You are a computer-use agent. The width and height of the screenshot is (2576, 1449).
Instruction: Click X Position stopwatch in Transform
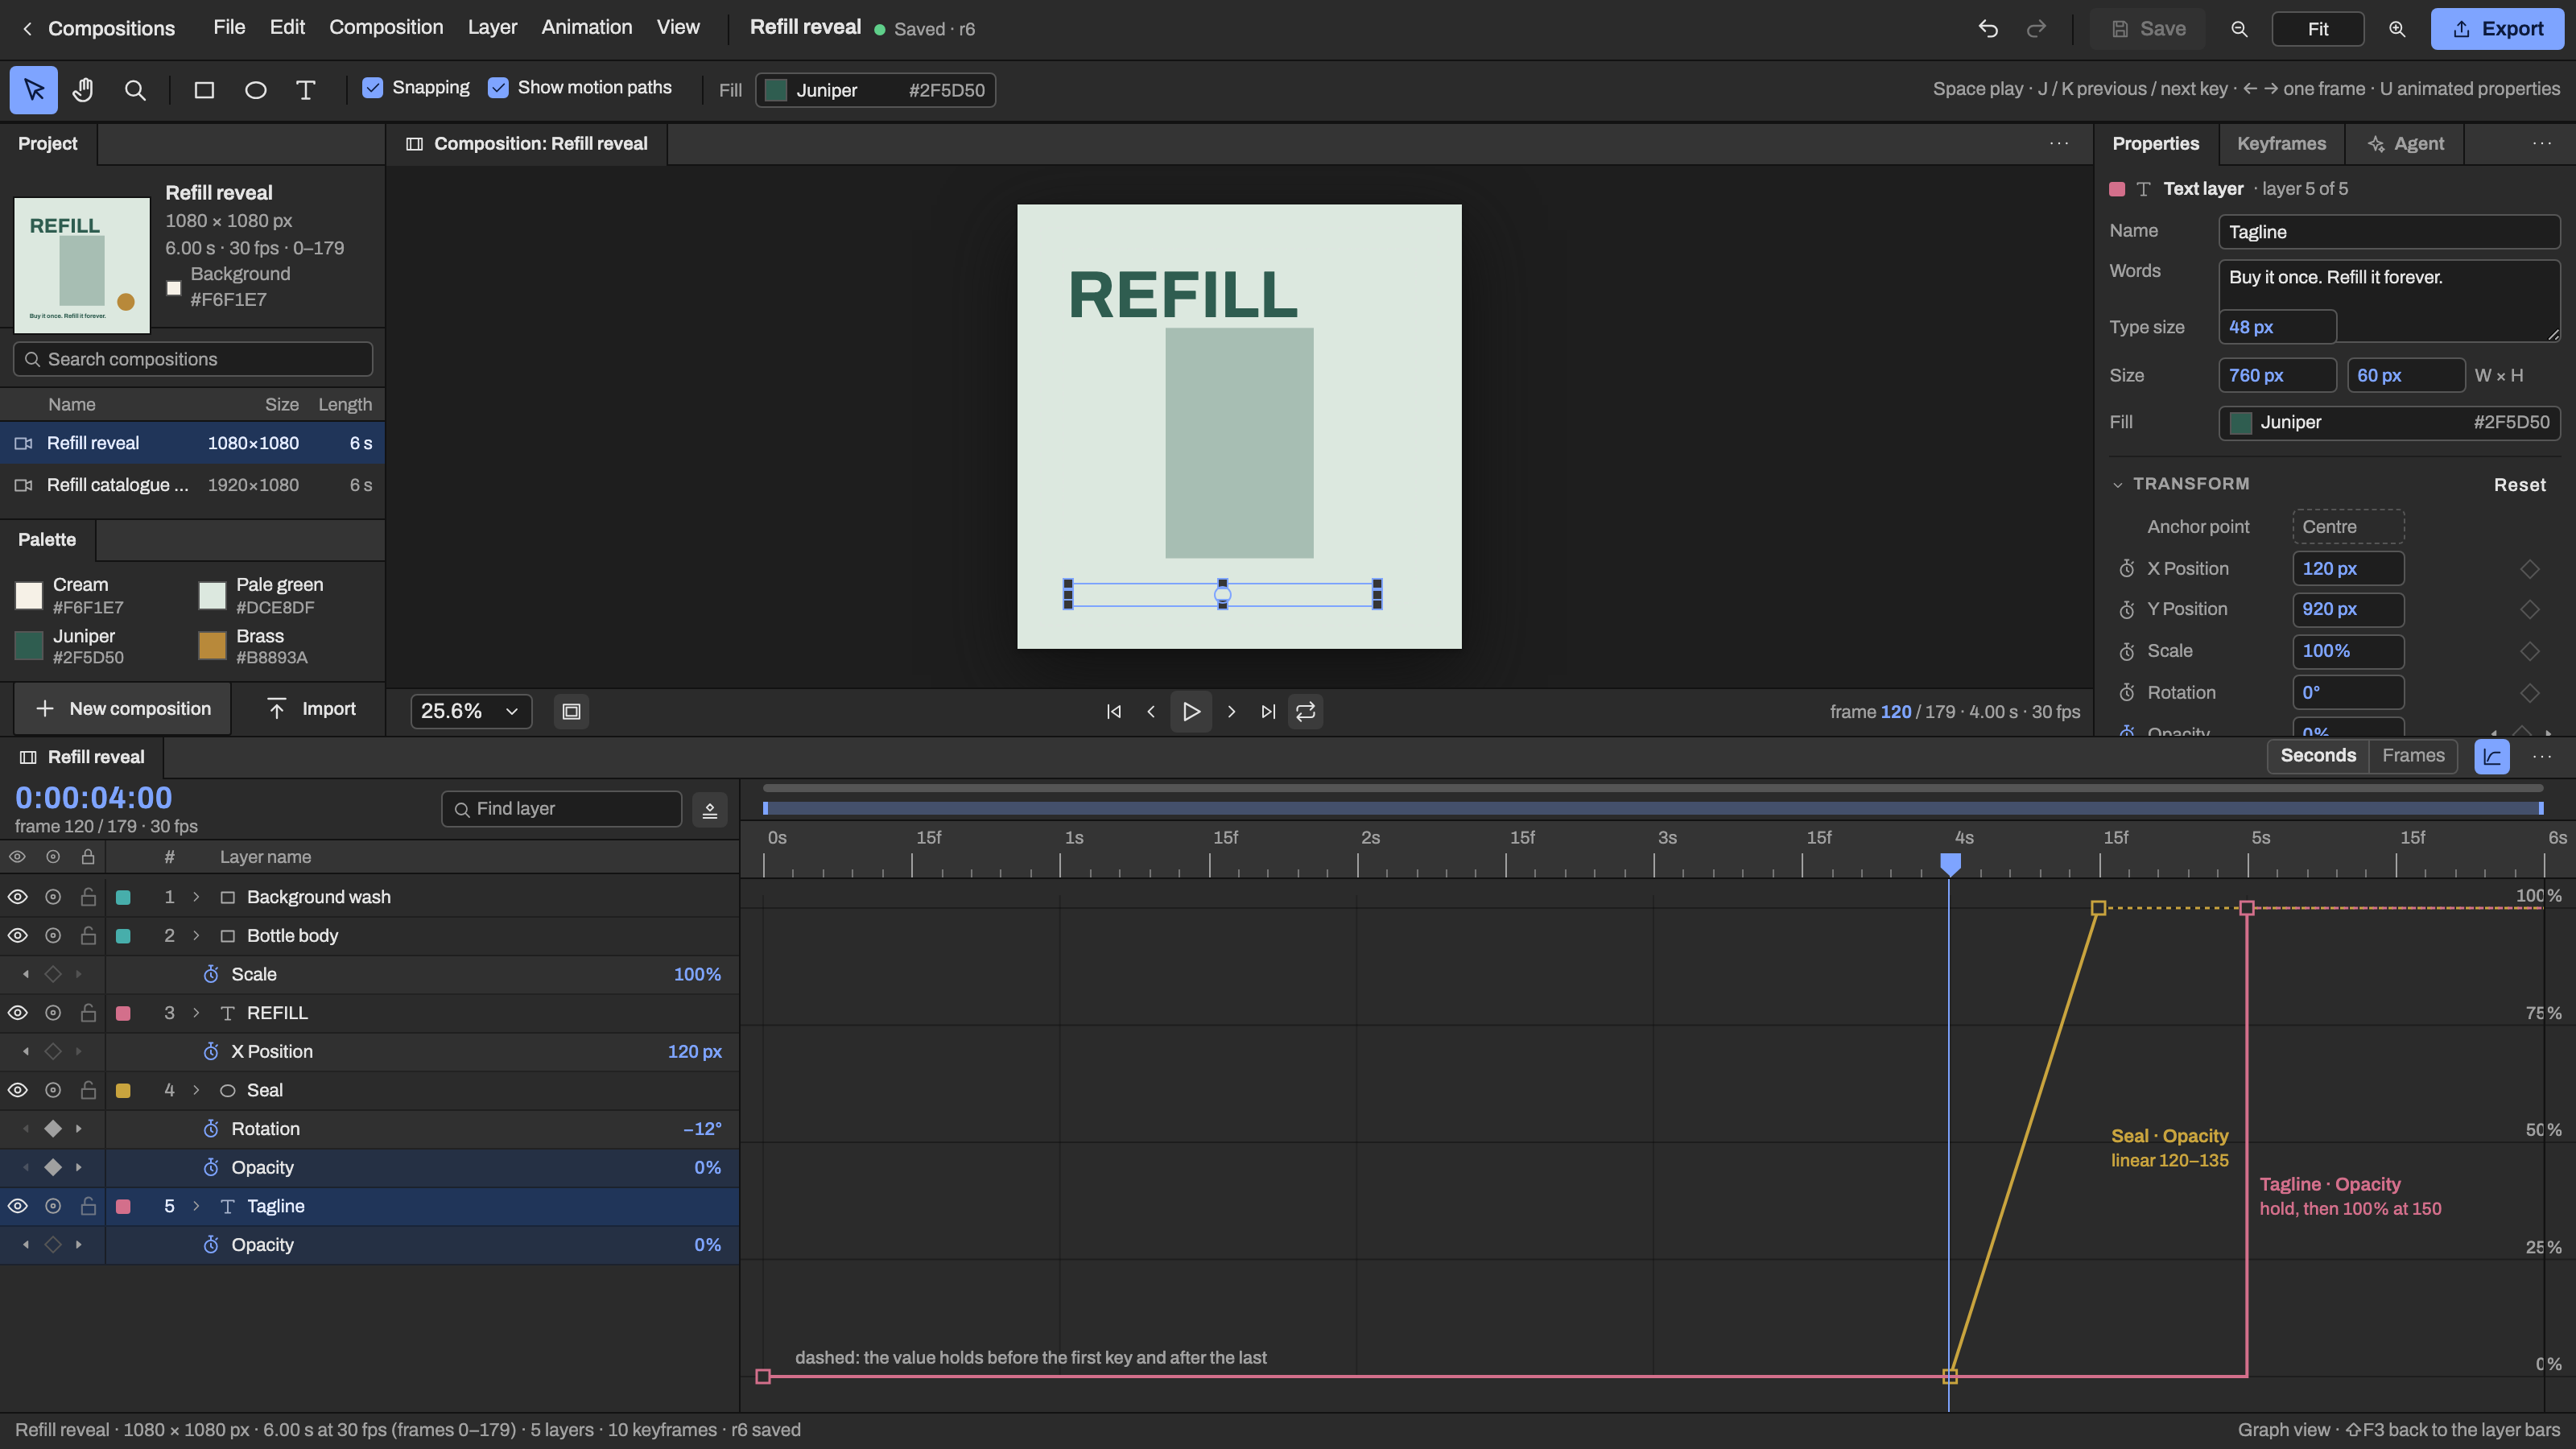point(2127,569)
